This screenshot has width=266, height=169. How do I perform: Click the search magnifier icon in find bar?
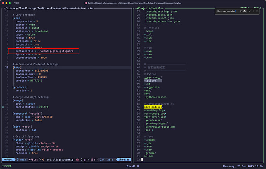[x=218, y=11]
